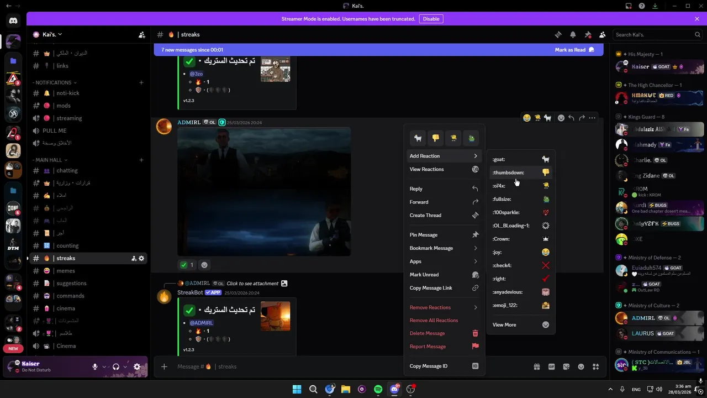707x398 pixels.
Task: Dismiss the Streamer Mode banner
Action: [x=697, y=19]
